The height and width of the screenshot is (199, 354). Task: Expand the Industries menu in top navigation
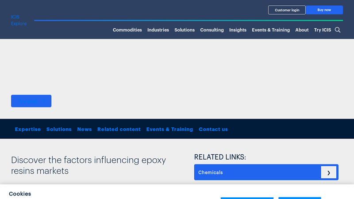point(158,30)
